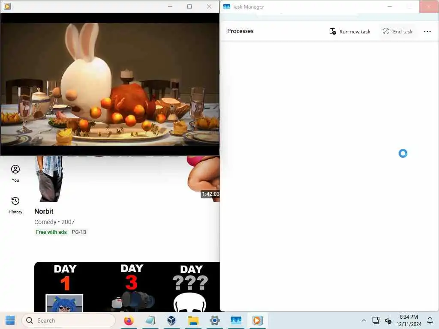Open the three-dots more options menu in Task Manager
This screenshot has height=329, width=439.
coord(427,32)
